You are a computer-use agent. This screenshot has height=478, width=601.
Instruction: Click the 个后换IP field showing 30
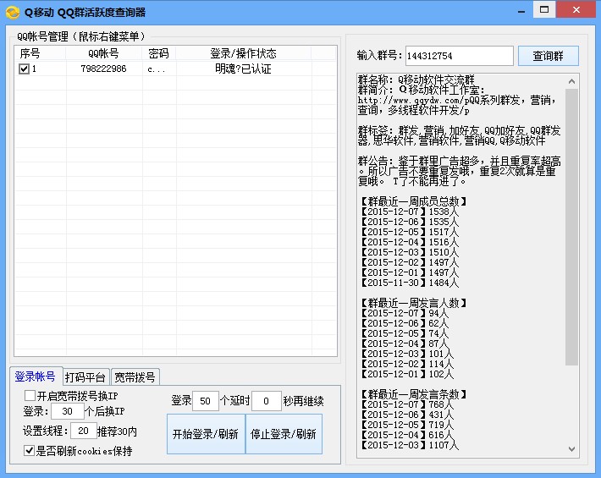pyautogui.click(x=68, y=411)
